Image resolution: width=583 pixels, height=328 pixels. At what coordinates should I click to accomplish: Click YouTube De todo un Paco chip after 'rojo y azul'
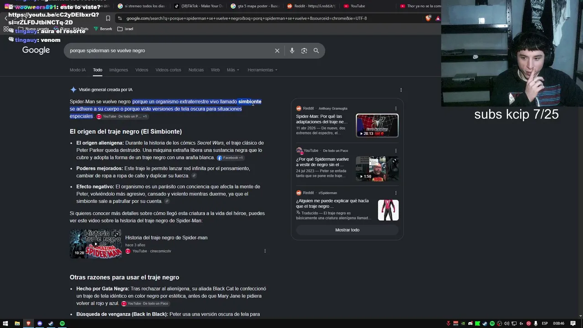coord(145,303)
